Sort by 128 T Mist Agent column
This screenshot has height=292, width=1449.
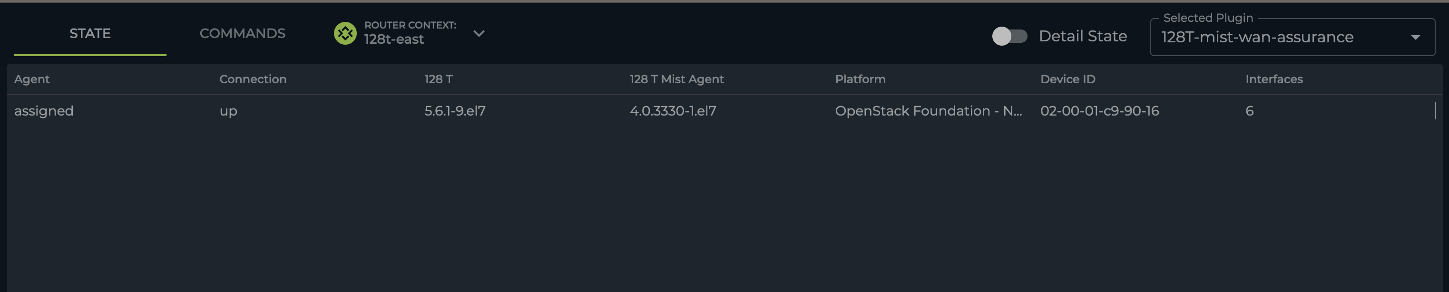coord(676,79)
